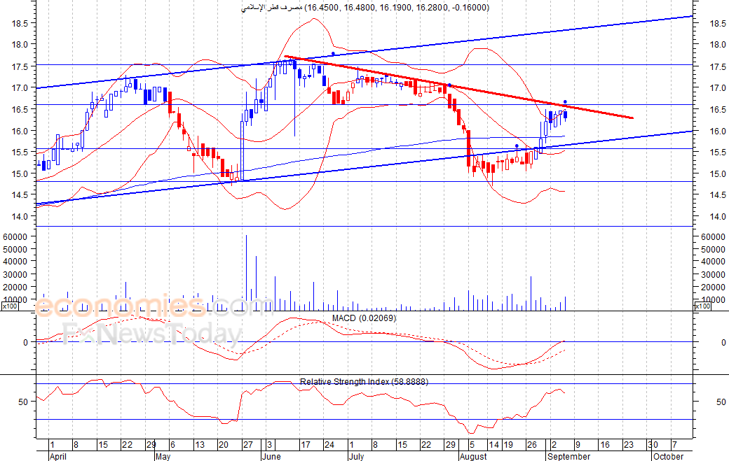729x461 pixels.
Task: Click the 20000 volume label on left axis
Action: 15,287
